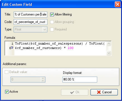Click the Cancel button
This screenshot has width=122, height=101.
click(x=104, y=92)
